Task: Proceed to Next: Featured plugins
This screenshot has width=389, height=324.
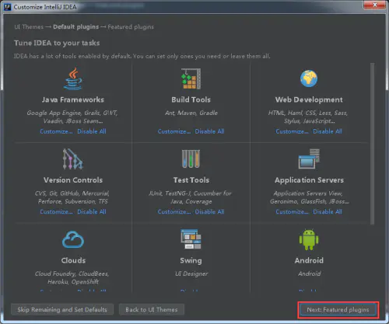Action: pos(338,309)
